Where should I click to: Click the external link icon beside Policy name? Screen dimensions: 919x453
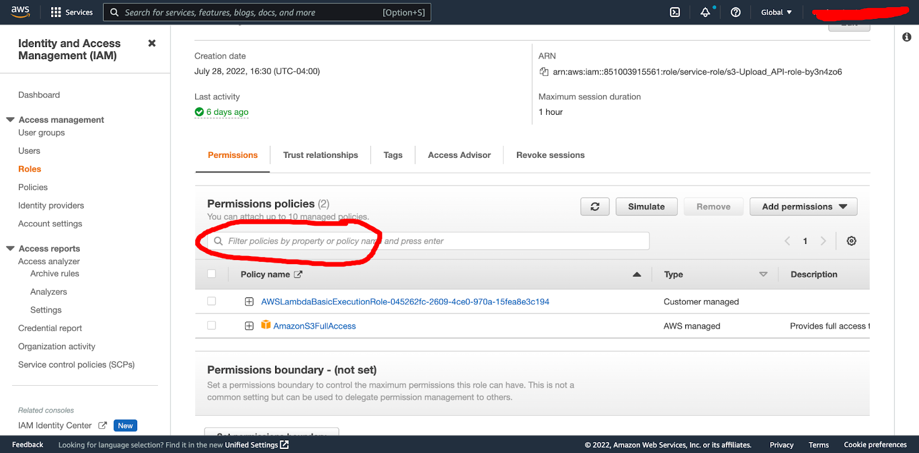pos(298,274)
